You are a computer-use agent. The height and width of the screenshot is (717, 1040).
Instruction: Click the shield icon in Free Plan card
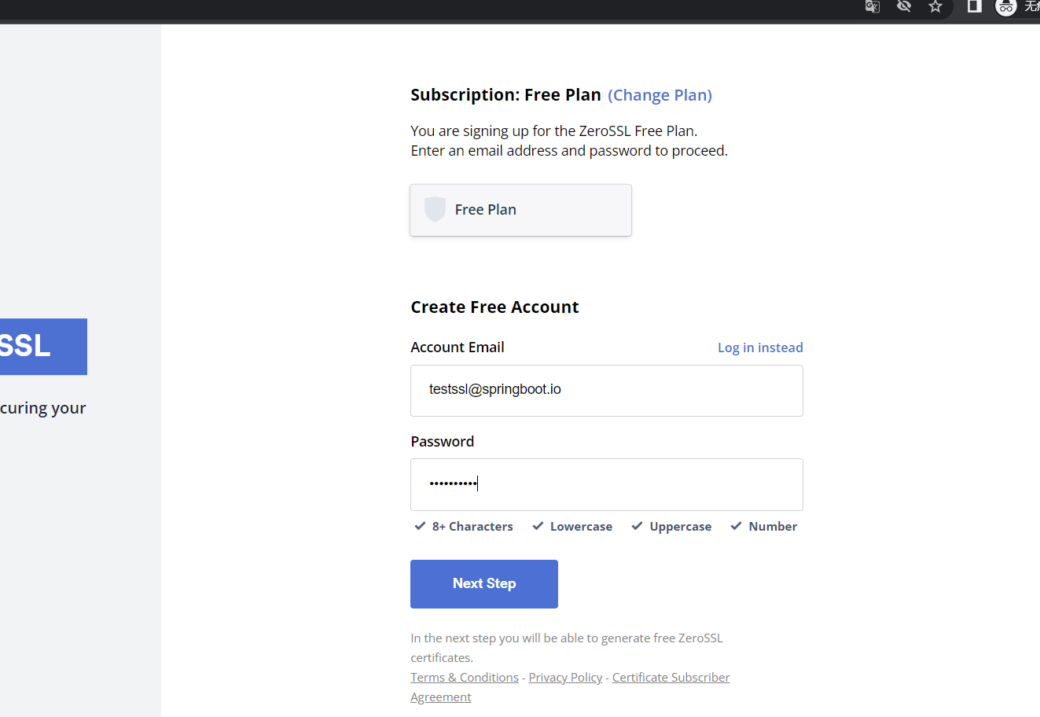click(x=435, y=209)
